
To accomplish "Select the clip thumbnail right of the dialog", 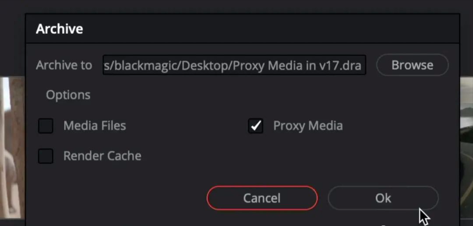I will point(466,147).
